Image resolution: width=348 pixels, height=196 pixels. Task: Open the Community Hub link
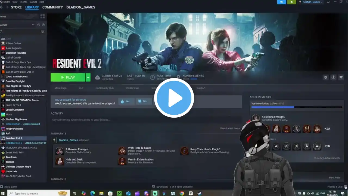point(104,88)
